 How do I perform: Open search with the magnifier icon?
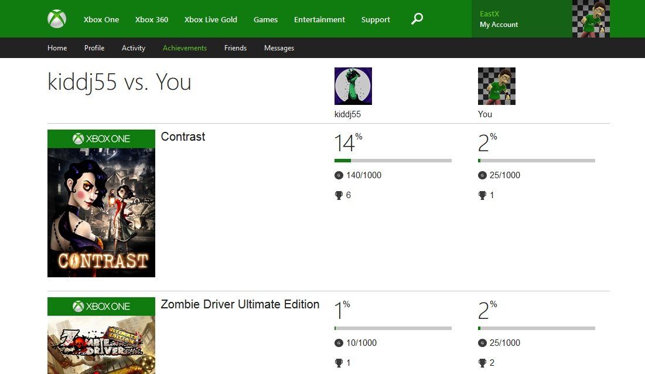coord(417,18)
